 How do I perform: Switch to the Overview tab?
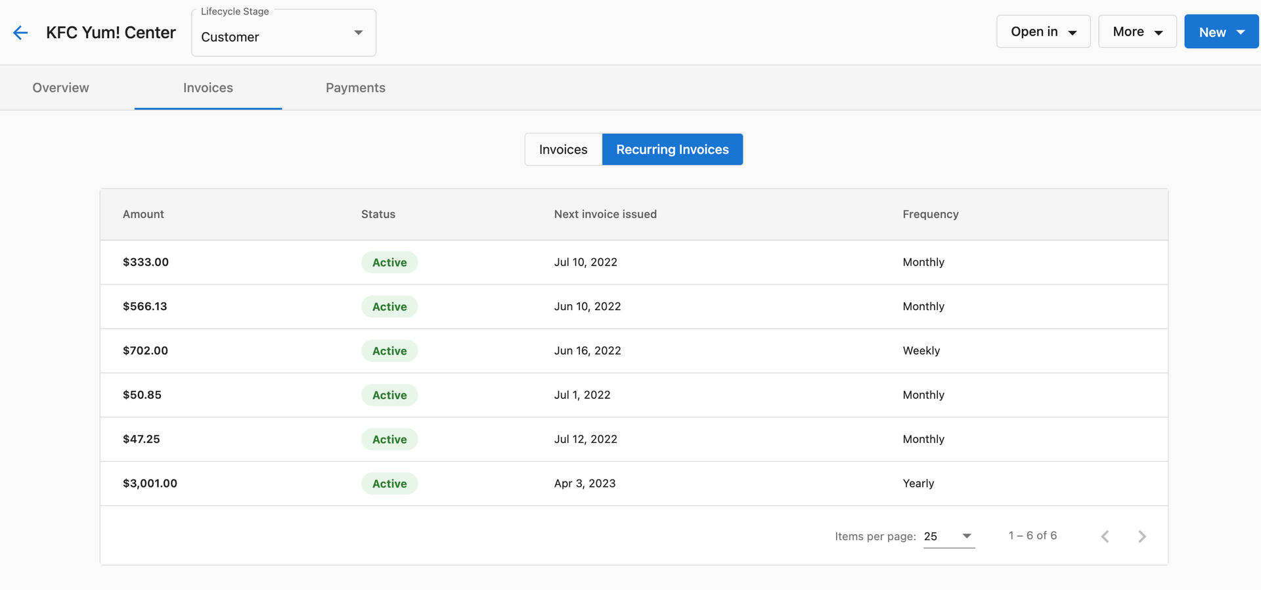coord(60,88)
